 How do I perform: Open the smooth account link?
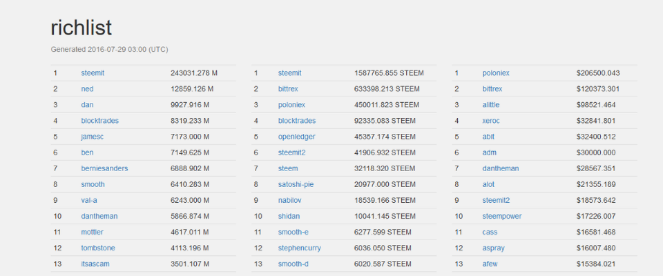93,185
